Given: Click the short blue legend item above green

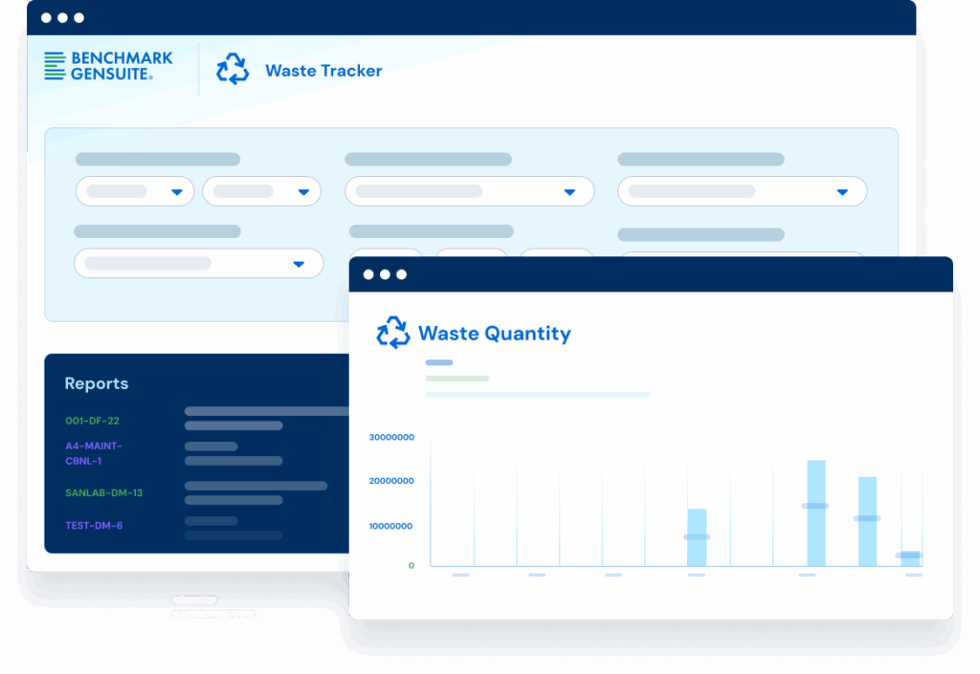Looking at the screenshot, I should [x=438, y=362].
